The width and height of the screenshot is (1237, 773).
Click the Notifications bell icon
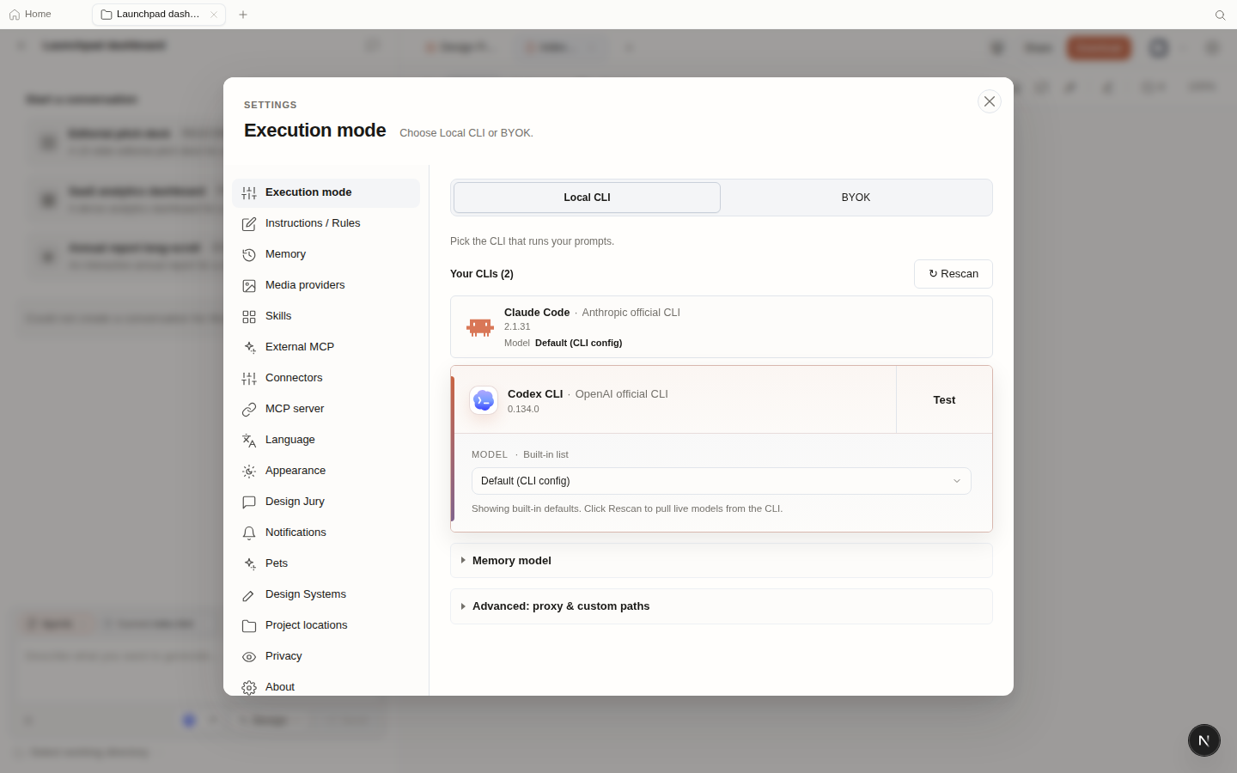(x=249, y=533)
